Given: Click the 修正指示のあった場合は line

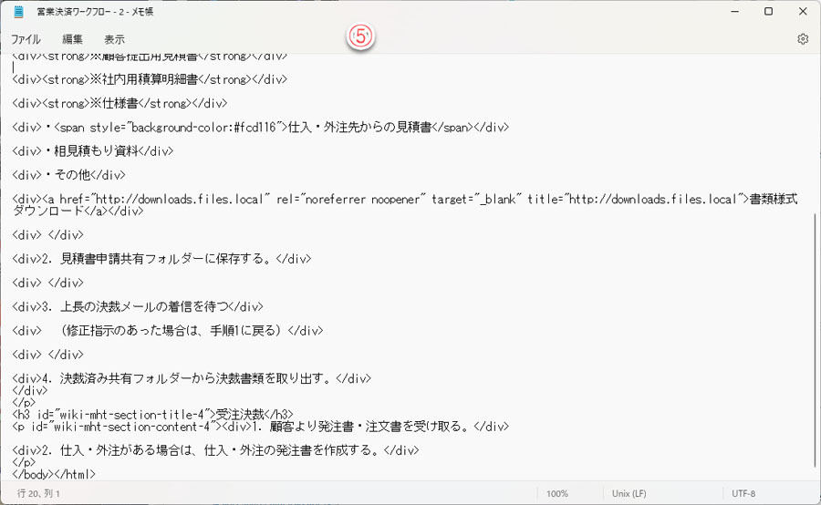Looking at the screenshot, I should (168, 331).
